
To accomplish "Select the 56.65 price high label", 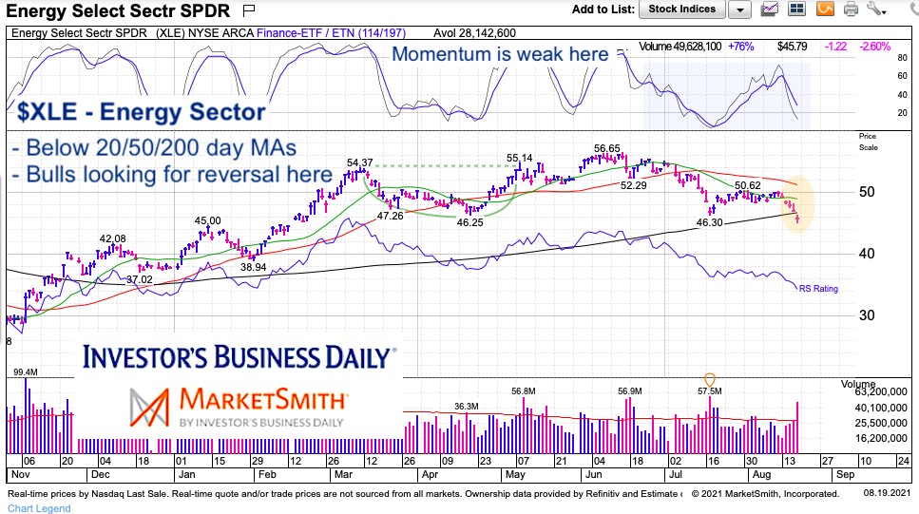I will (606, 149).
